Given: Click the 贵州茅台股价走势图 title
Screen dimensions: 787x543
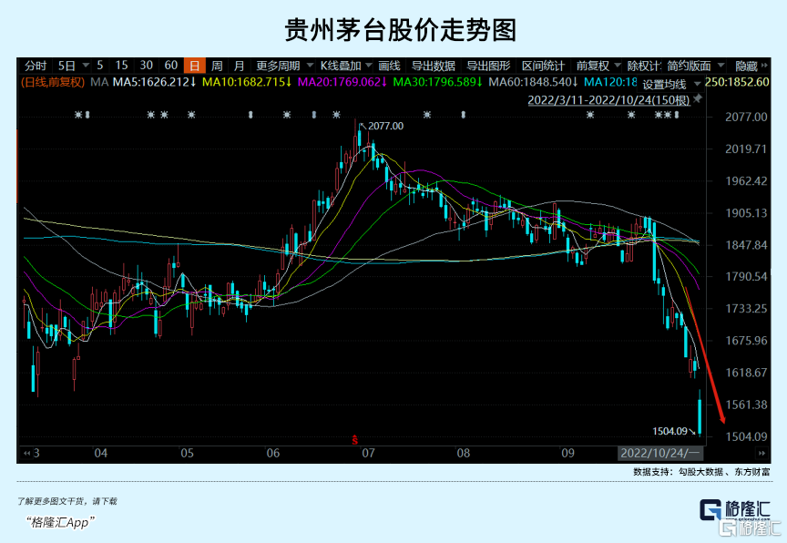Looking at the screenshot, I should tap(401, 30).
